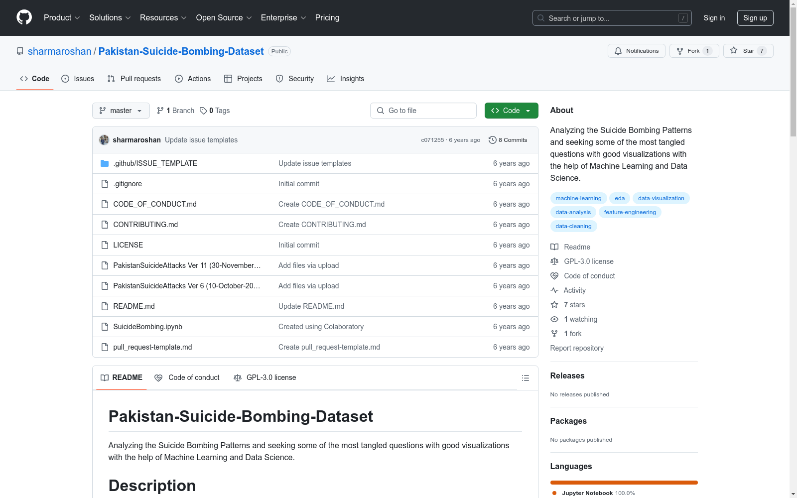Viewport: 797px width, 498px height.
Task: Click the data-cleaning topic tag
Action: click(573, 226)
